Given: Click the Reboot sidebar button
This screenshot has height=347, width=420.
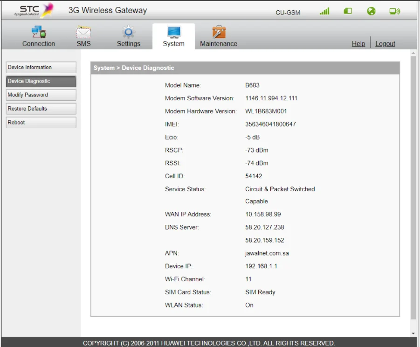Looking at the screenshot, I should (x=41, y=123).
